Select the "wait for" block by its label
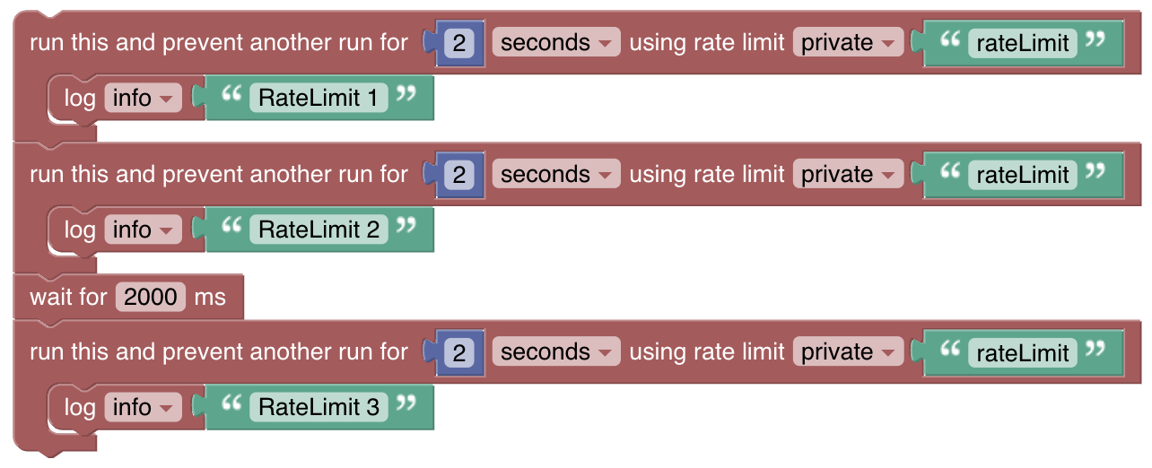1152x468 pixels. (x=68, y=297)
